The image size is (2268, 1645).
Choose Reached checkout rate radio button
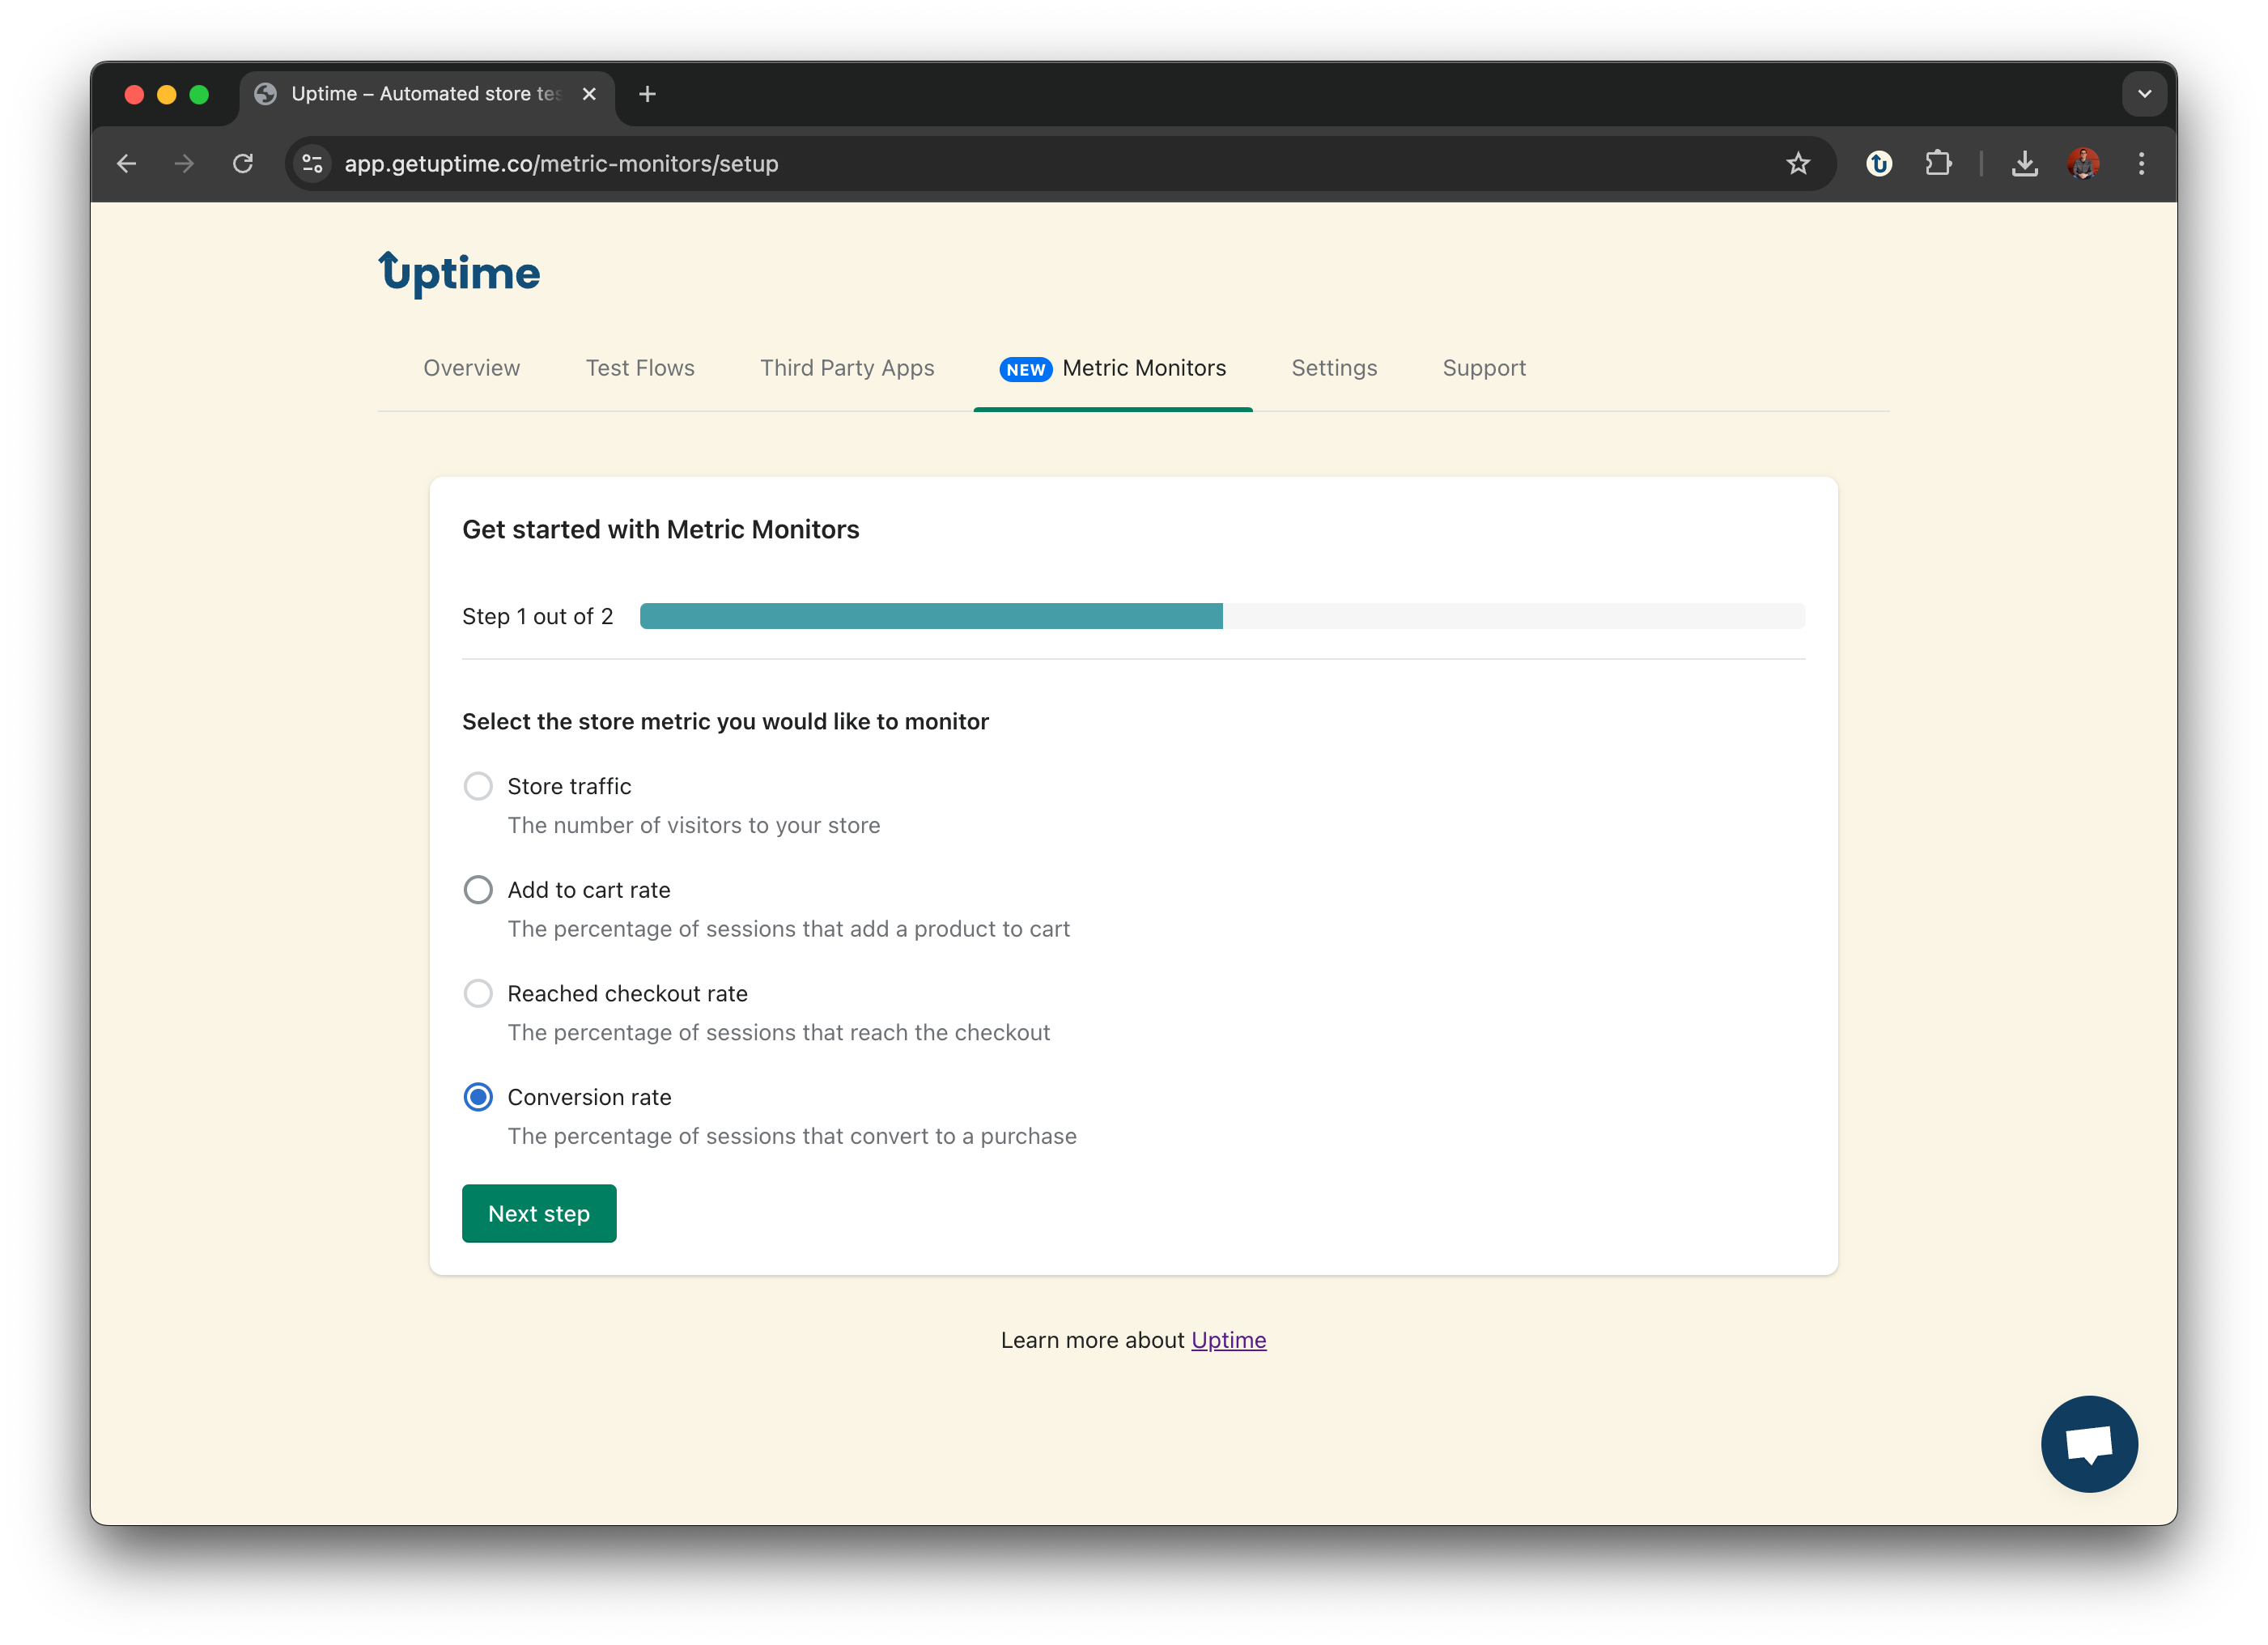pyautogui.click(x=478, y=993)
